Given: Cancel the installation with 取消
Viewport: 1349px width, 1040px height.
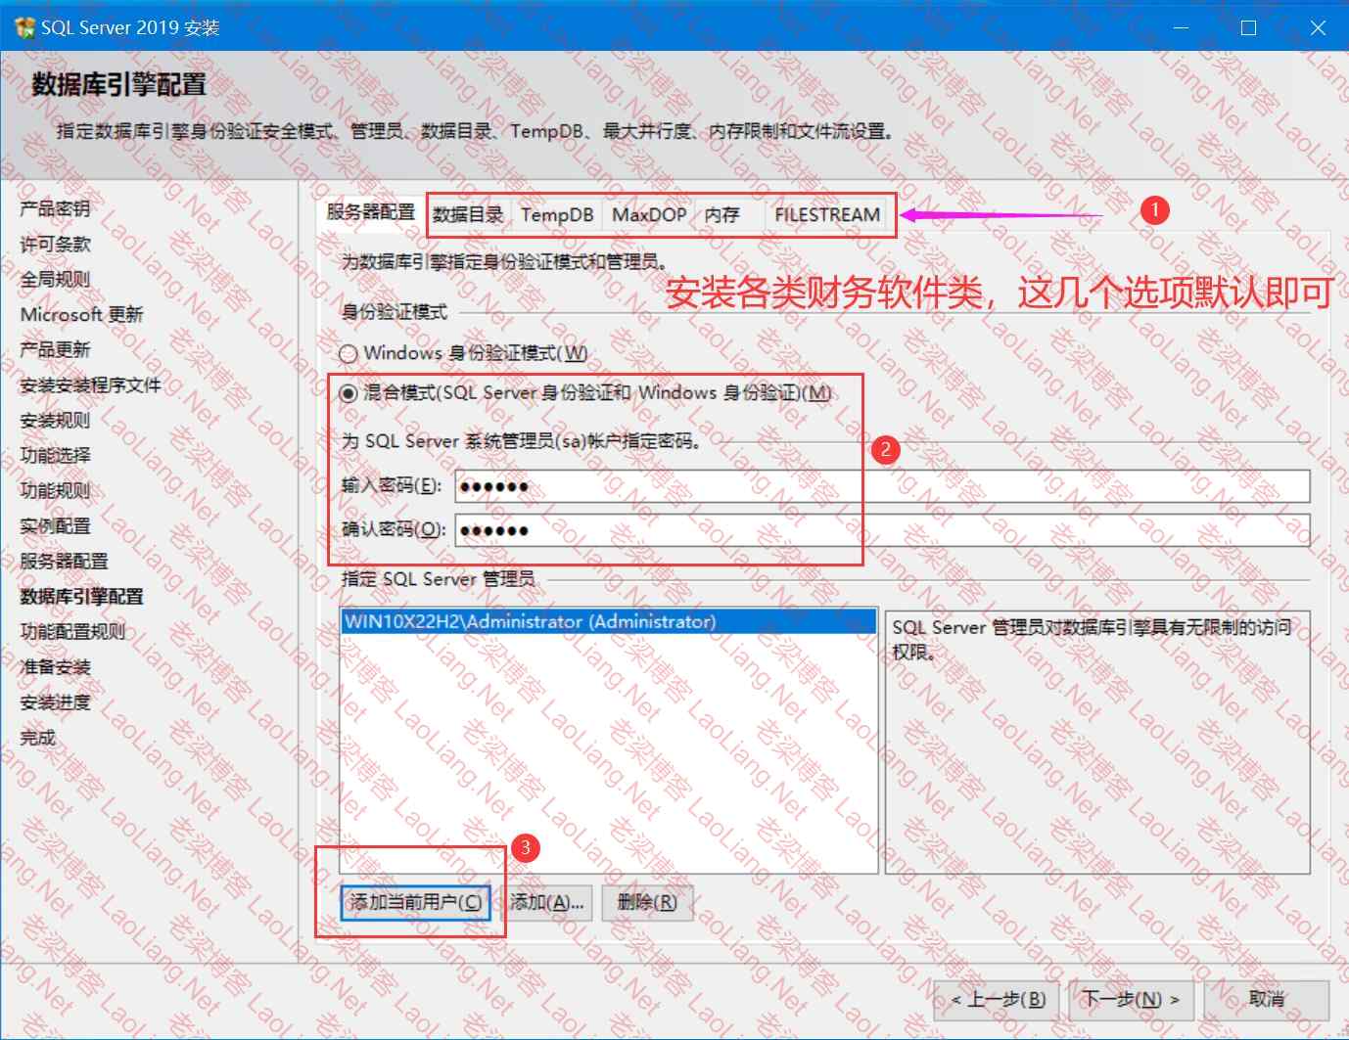Looking at the screenshot, I should [1266, 999].
